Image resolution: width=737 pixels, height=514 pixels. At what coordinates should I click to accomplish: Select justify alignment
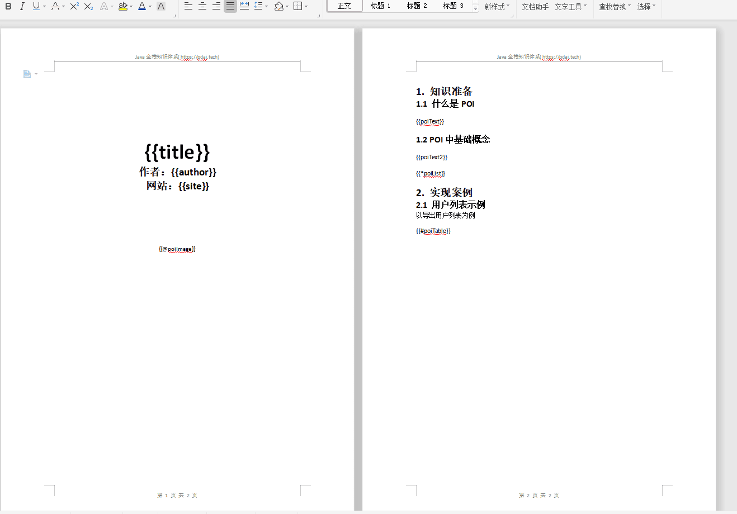pyautogui.click(x=230, y=7)
